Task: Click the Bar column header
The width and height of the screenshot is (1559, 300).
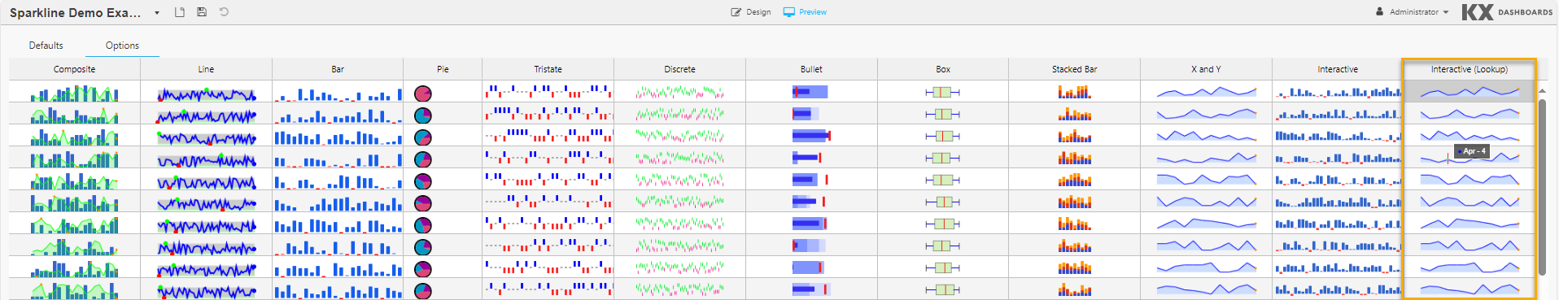Action: pos(338,69)
